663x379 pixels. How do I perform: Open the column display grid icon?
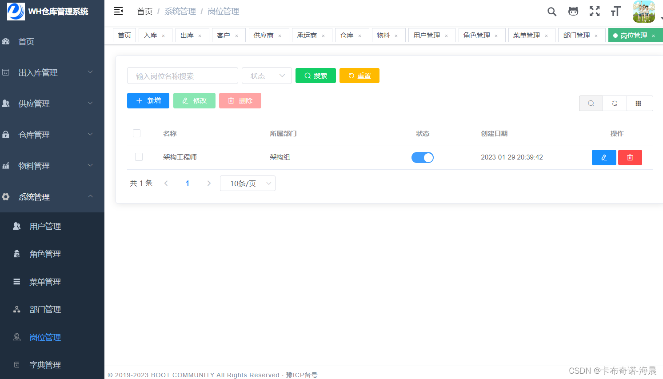click(x=639, y=103)
